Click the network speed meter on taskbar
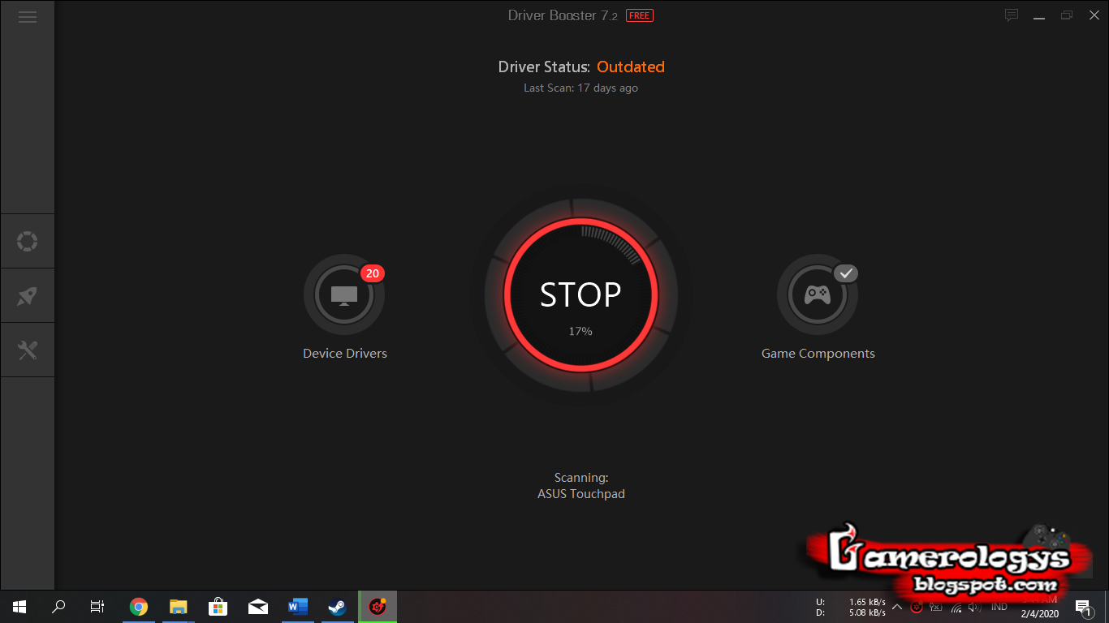The image size is (1109, 623). coord(851,607)
